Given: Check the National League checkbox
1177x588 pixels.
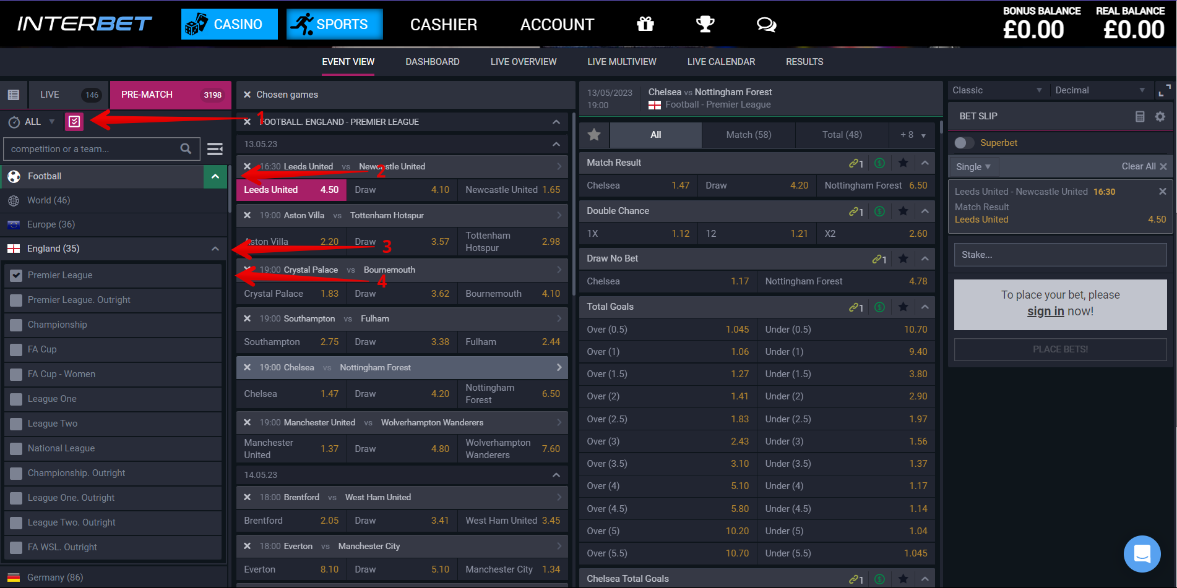Looking at the screenshot, I should coord(16,448).
